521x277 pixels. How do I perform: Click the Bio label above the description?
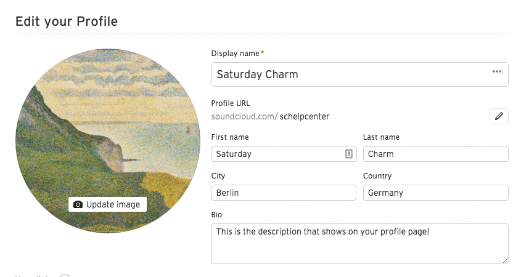click(216, 215)
